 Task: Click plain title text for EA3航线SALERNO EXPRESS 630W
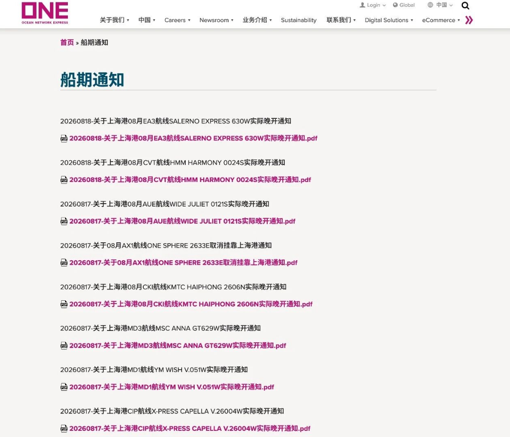[x=176, y=121]
